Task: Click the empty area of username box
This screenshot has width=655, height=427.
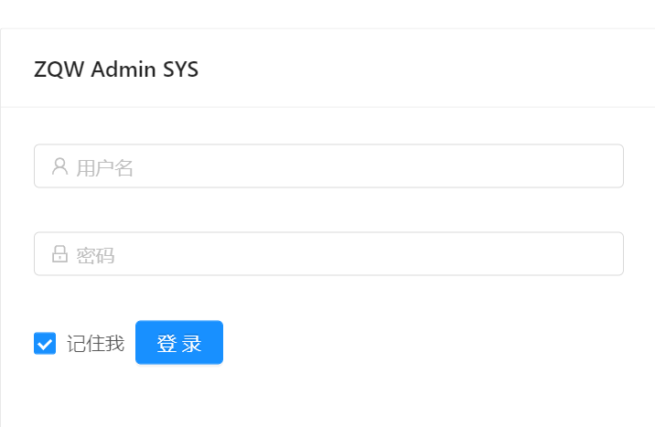Action: point(376,166)
